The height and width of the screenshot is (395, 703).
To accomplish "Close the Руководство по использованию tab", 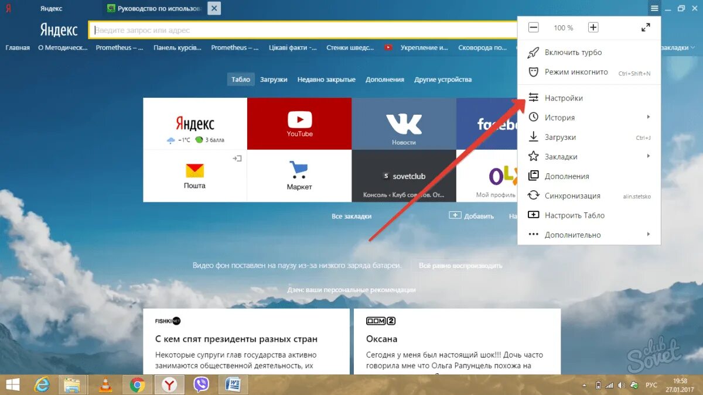I will coord(214,8).
